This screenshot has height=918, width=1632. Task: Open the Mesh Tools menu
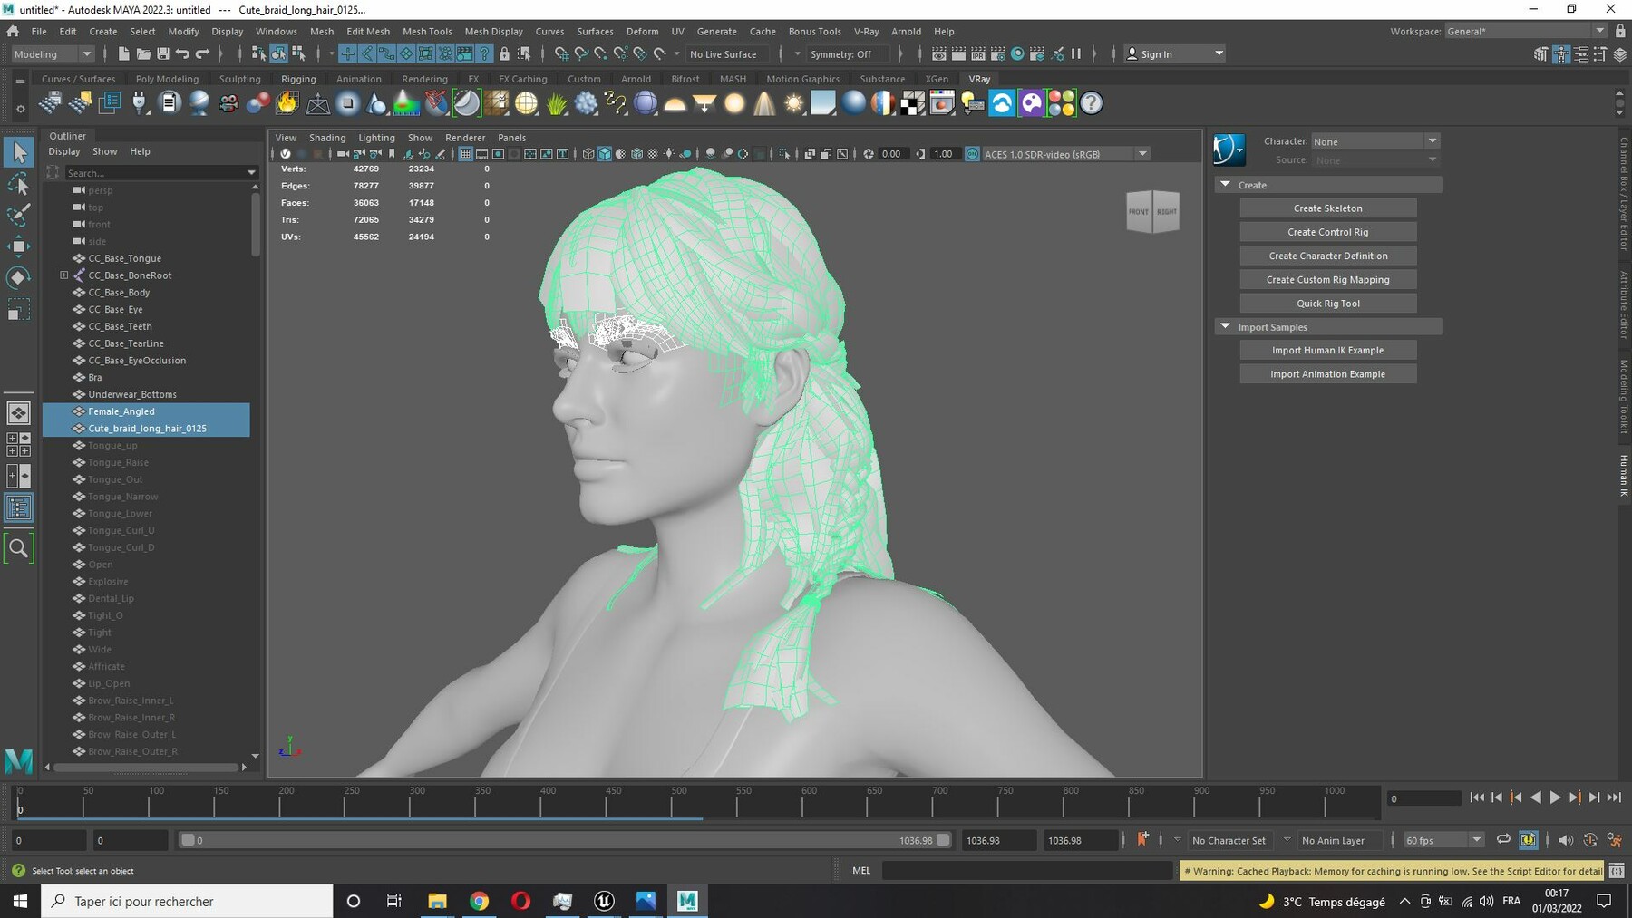click(427, 31)
